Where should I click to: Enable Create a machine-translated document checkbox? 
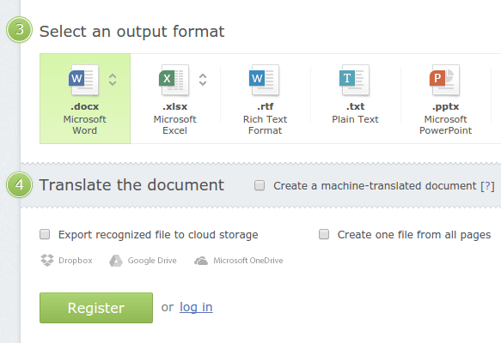(260, 185)
